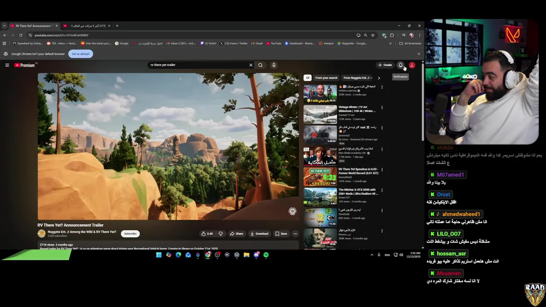The image size is (546, 307).
Task: Expand the hidden bookmarks chevron
Action: coord(390,43)
